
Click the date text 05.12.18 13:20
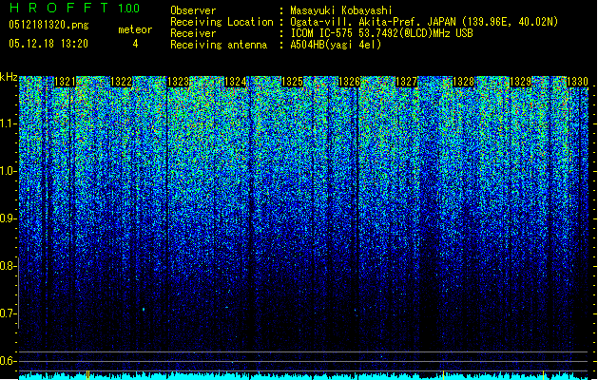(48, 44)
